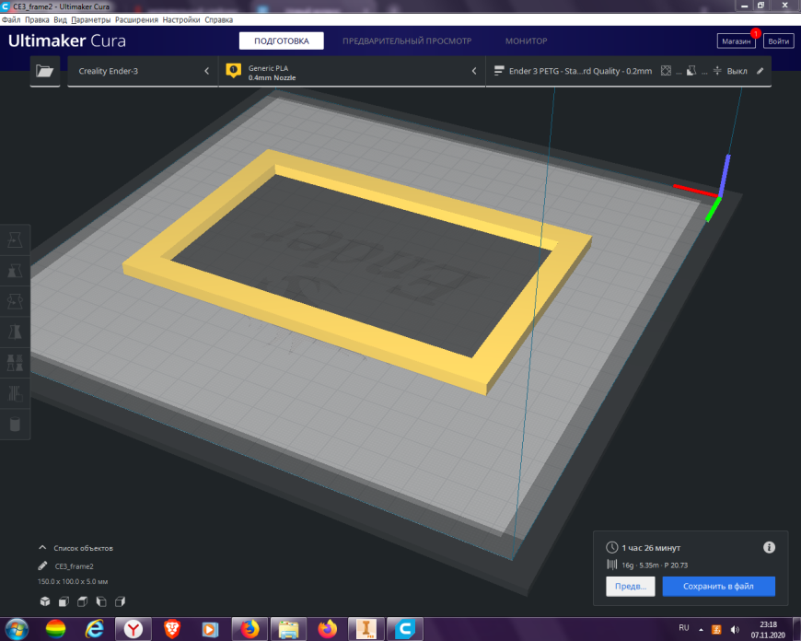Expand the Creality Ender-3 printer selector
The width and height of the screenshot is (801, 641).
coord(143,71)
